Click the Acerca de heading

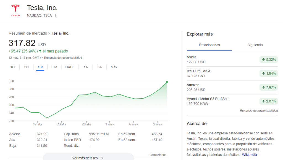tap(196, 124)
